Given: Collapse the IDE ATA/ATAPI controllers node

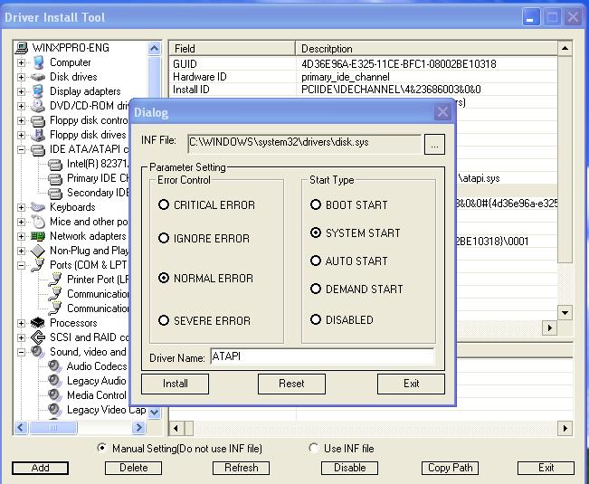Looking at the screenshot, I should pyautogui.click(x=22, y=149).
